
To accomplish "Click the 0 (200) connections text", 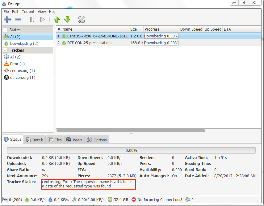I will tap(15, 200).
